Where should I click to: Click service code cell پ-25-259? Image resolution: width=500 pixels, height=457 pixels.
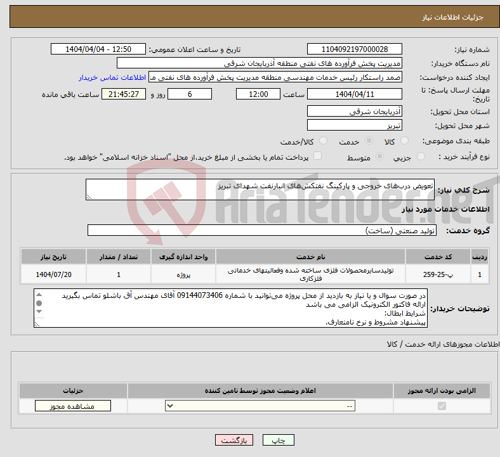[438, 274]
